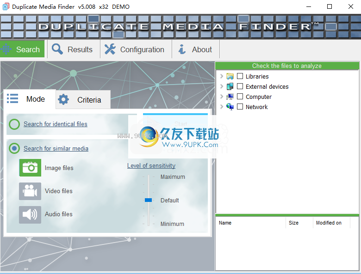The image size is (361, 274).
Task: Check the Libraries checkbox
Action: click(240, 76)
